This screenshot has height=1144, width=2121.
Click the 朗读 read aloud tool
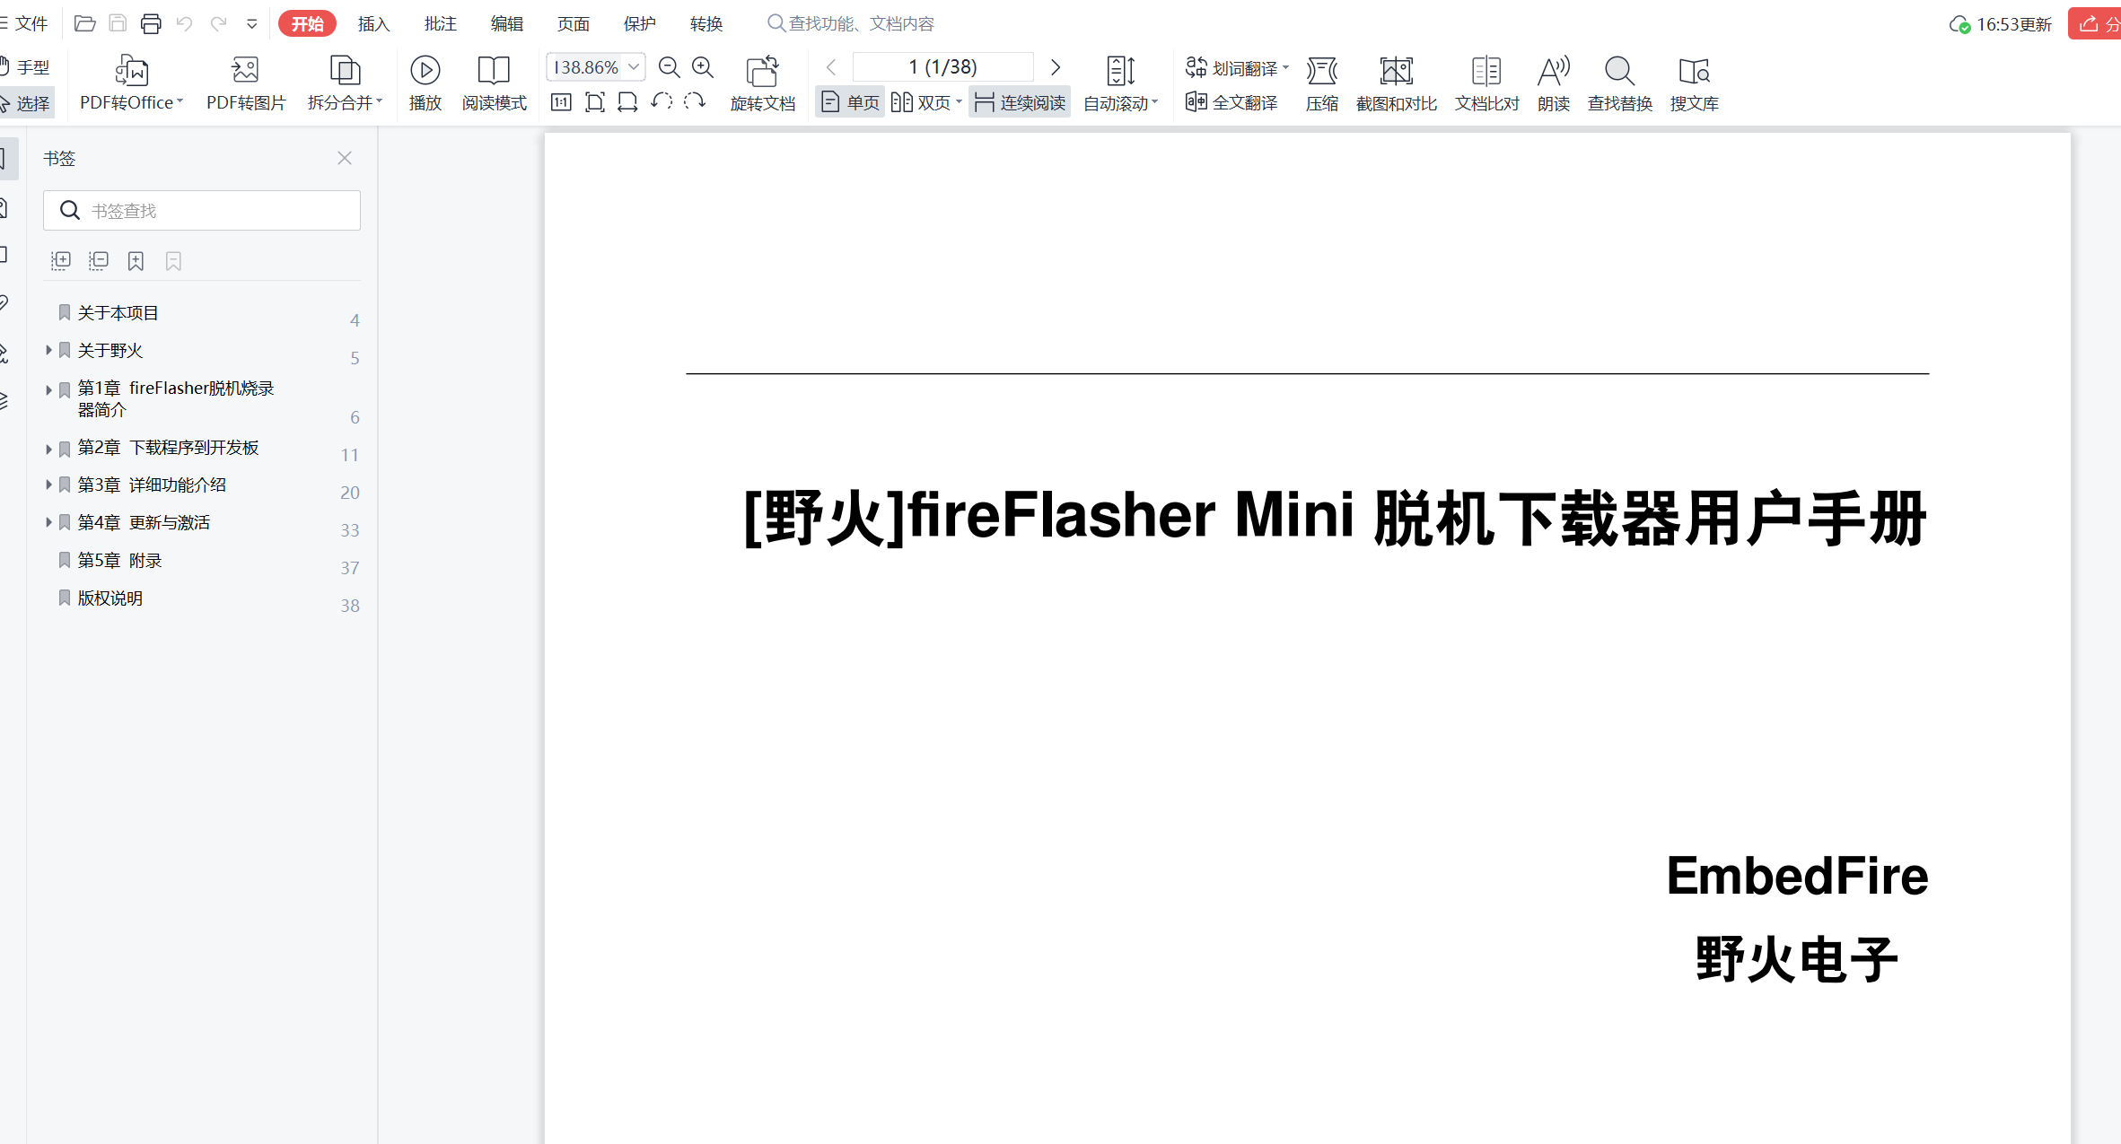point(1553,83)
